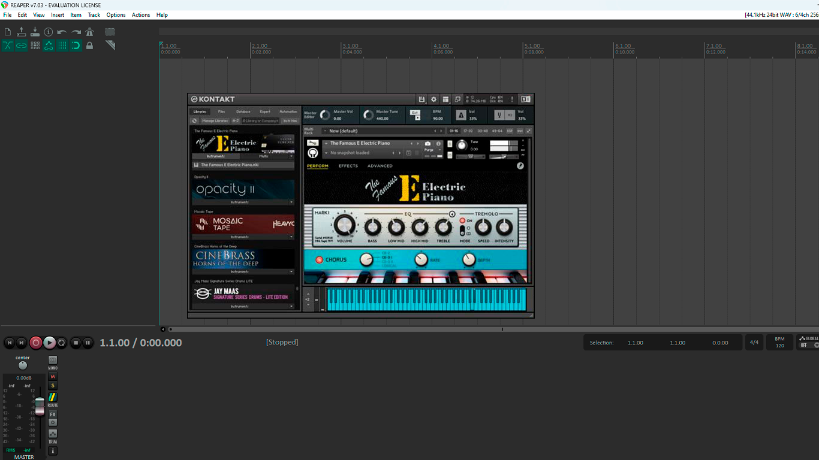Click the Stop transport button
The image size is (819, 460).
(x=76, y=343)
